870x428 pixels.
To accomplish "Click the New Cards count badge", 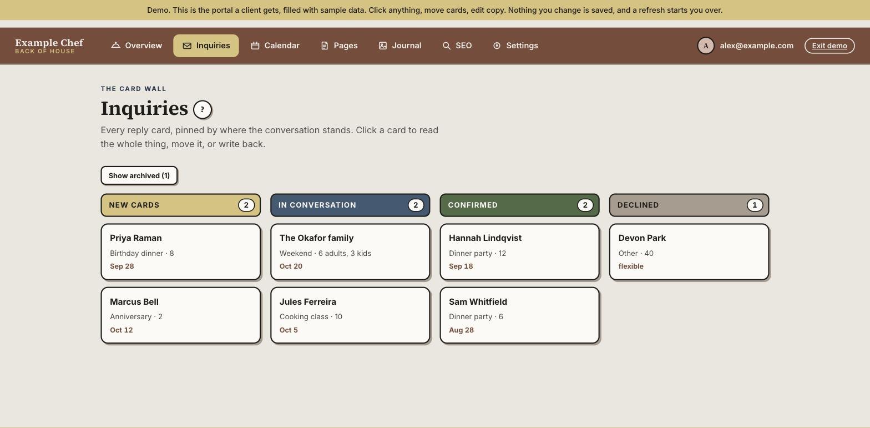I will [246, 205].
